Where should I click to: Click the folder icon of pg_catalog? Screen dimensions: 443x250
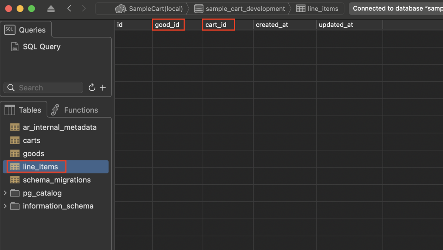coord(15,193)
